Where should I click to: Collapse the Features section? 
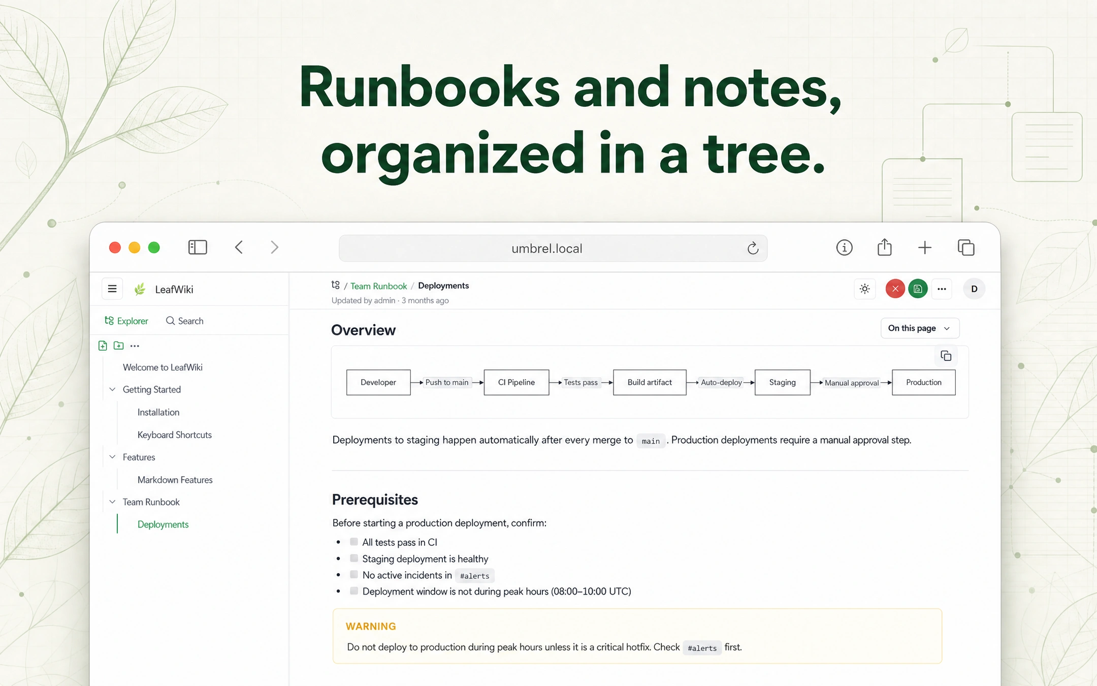point(112,457)
